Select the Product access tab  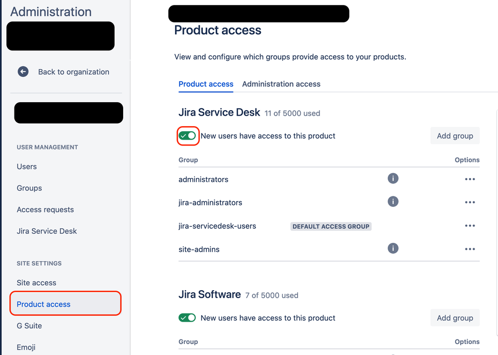[206, 84]
